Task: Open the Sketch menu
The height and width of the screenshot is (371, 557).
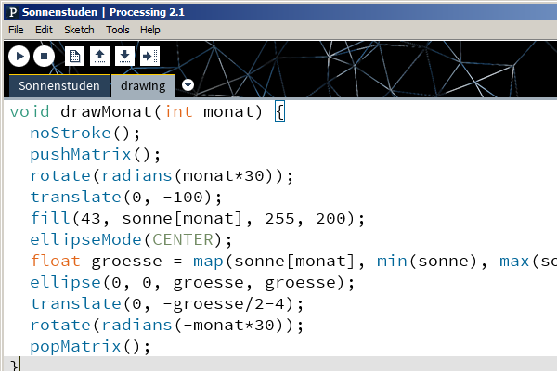Action: (x=79, y=30)
